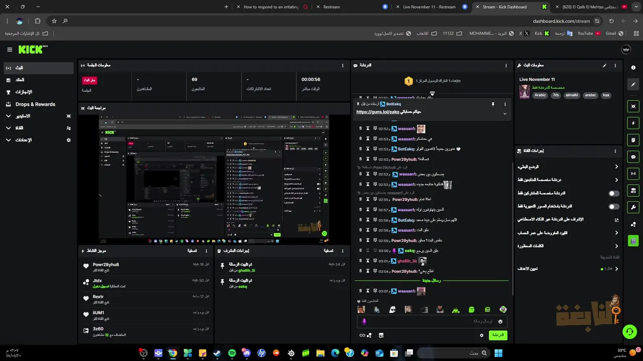Click the pencil edit button in right toolbar
Screen dimensions: 643x361
click(x=633, y=85)
